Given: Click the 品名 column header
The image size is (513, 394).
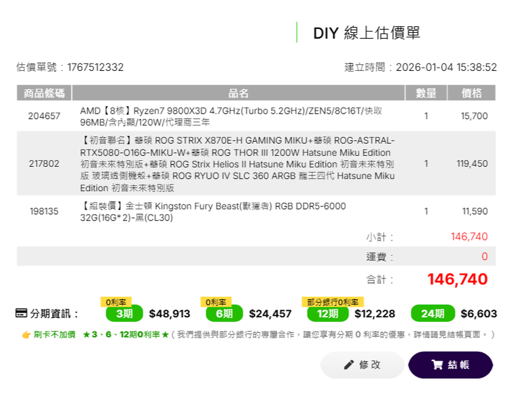Looking at the screenshot, I should [238, 93].
